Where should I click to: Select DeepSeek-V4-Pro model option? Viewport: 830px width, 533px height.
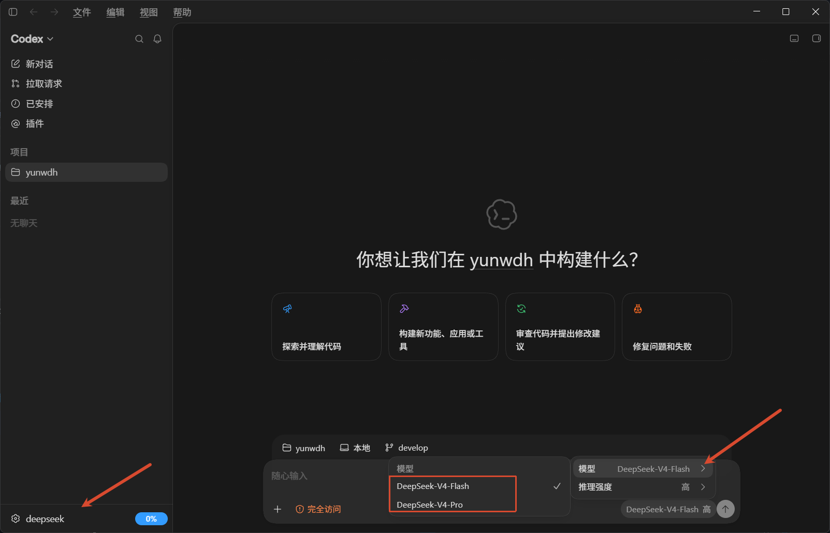coord(479,505)
